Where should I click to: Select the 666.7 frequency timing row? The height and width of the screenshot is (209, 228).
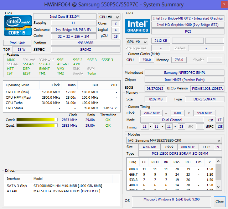pyautogui.click(x=171, y=174)
